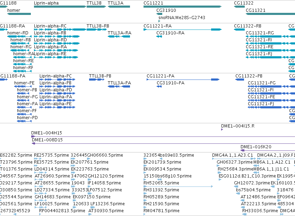Select snoRNA:Me28S-G2743 feature label
Image resolution: width=295 pixels, height=216 pixels.
point(182,17)
